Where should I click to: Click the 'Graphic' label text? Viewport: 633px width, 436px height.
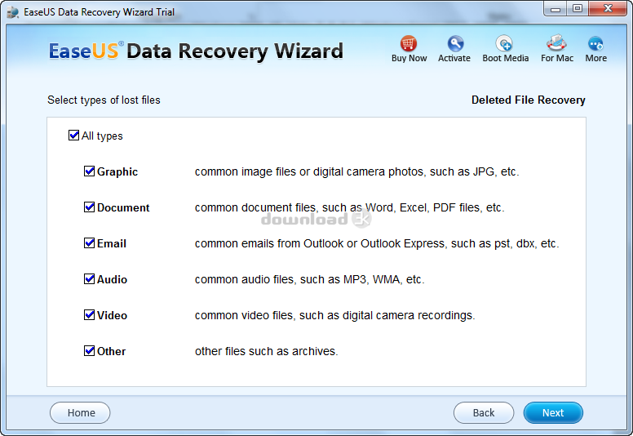point(117,171)
